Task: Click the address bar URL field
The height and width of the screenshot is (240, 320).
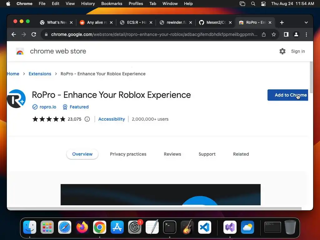Action: click(154, 34)
